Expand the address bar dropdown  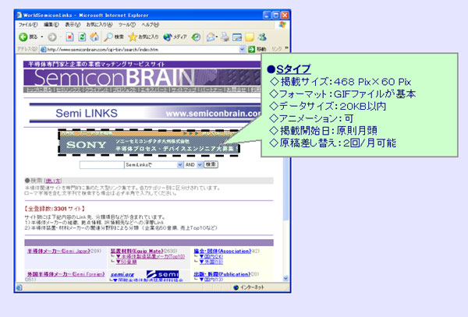(243, 49)
